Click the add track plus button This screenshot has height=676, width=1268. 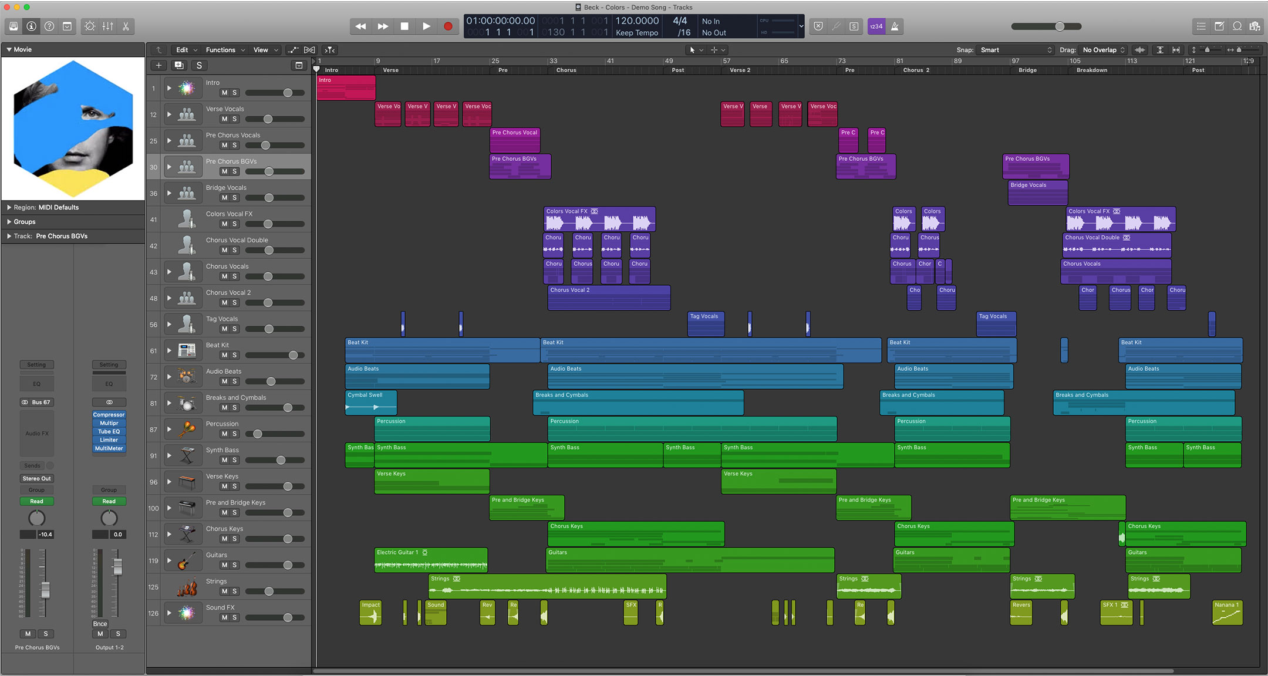coord(158,65)
